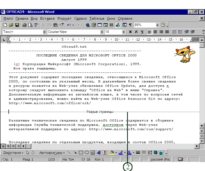Viewport: 205px width, 171px height.
Task: Apply the yellow fill color bucket
Action: pyautogui.click(x=112, y=153)
